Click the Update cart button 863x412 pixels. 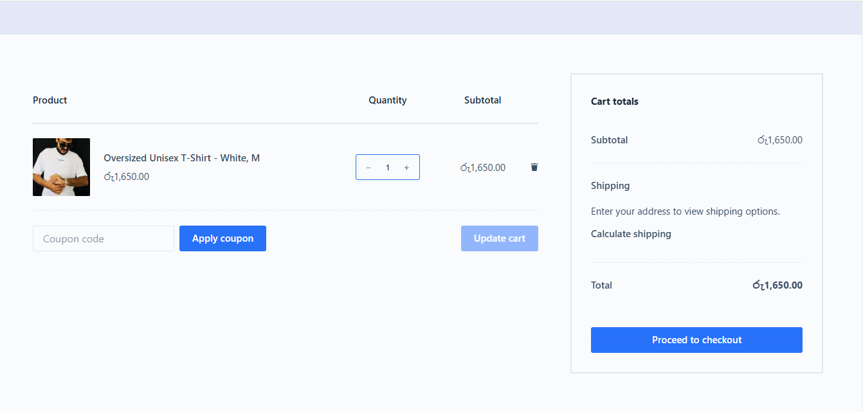click(499, 238)
